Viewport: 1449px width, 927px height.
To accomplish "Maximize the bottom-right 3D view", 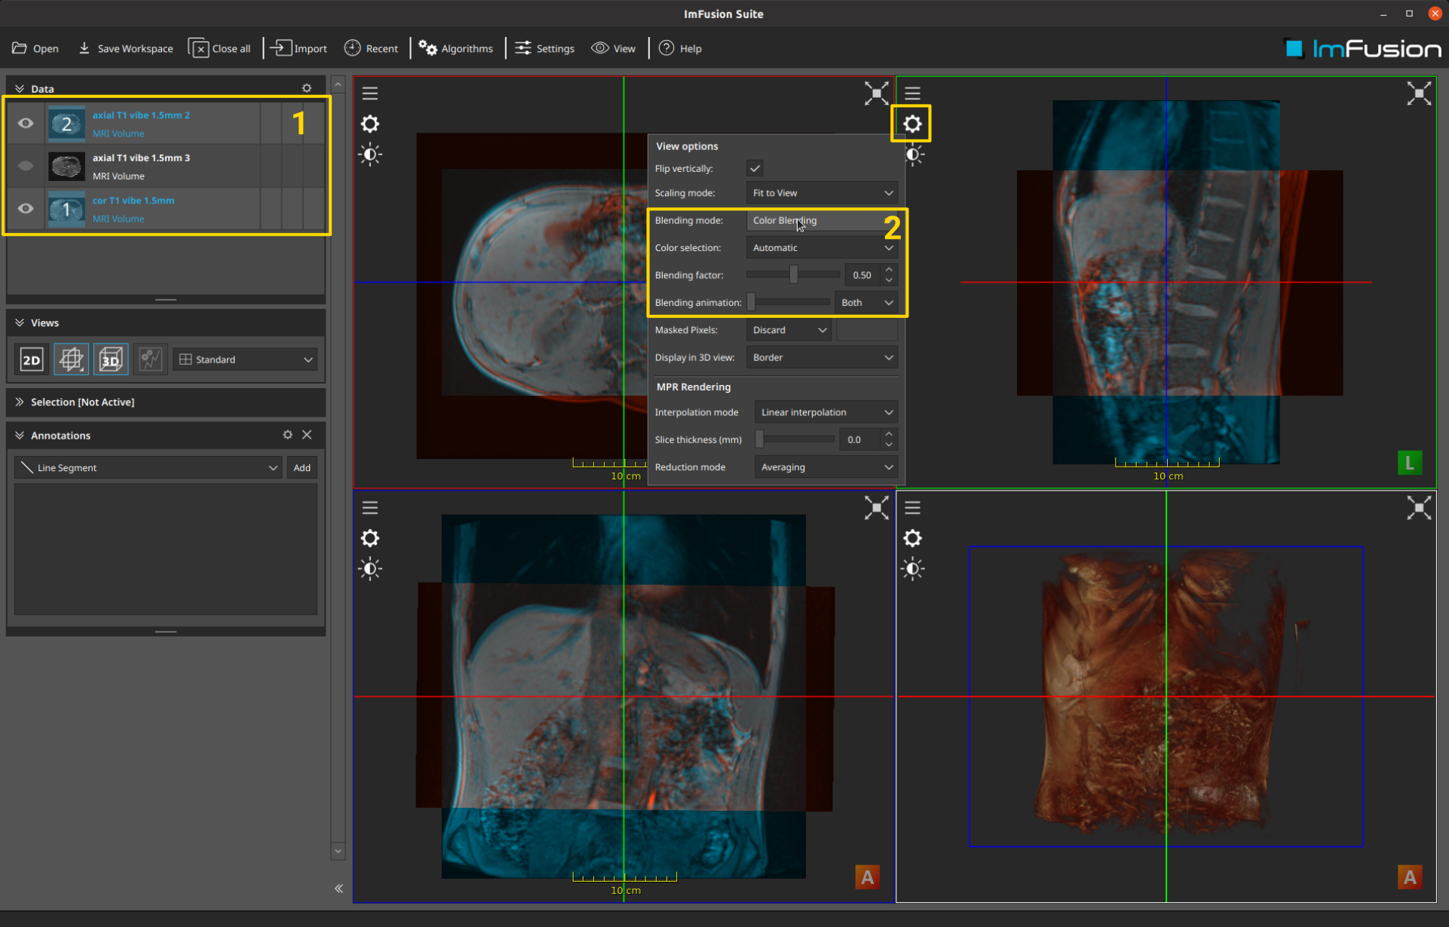I will (x=1418, y=508).
